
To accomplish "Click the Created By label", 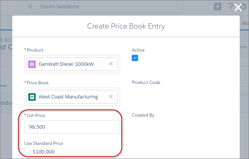I will pyautogui.click(x=143, y=115).
